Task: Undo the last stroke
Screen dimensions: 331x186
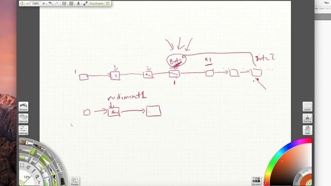Action: point(50,4)
